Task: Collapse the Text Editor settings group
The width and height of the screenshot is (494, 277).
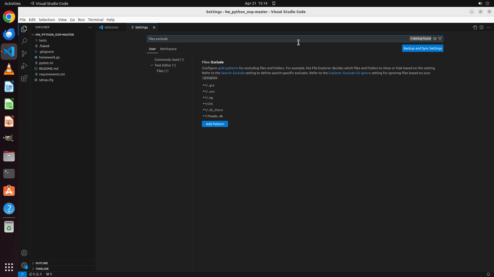Action: point(152,65)
